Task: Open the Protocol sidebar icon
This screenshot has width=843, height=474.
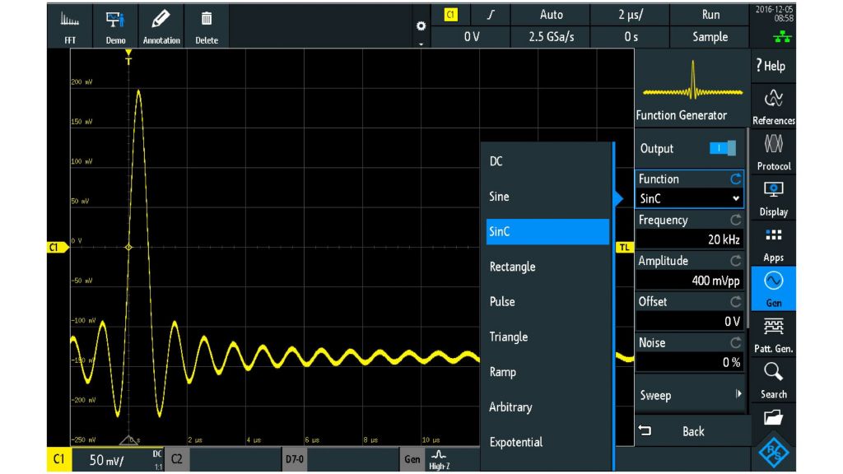Action: (773, 151)
